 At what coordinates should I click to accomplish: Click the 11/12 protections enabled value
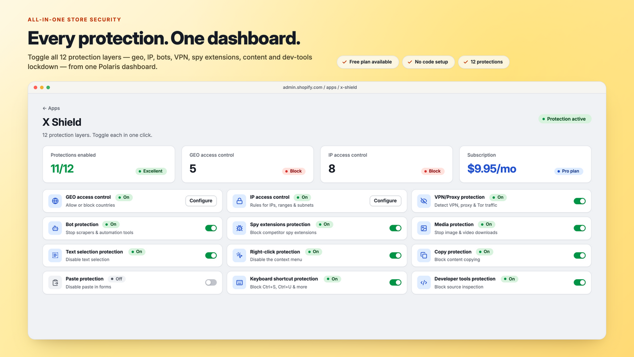tap(62, 169)
